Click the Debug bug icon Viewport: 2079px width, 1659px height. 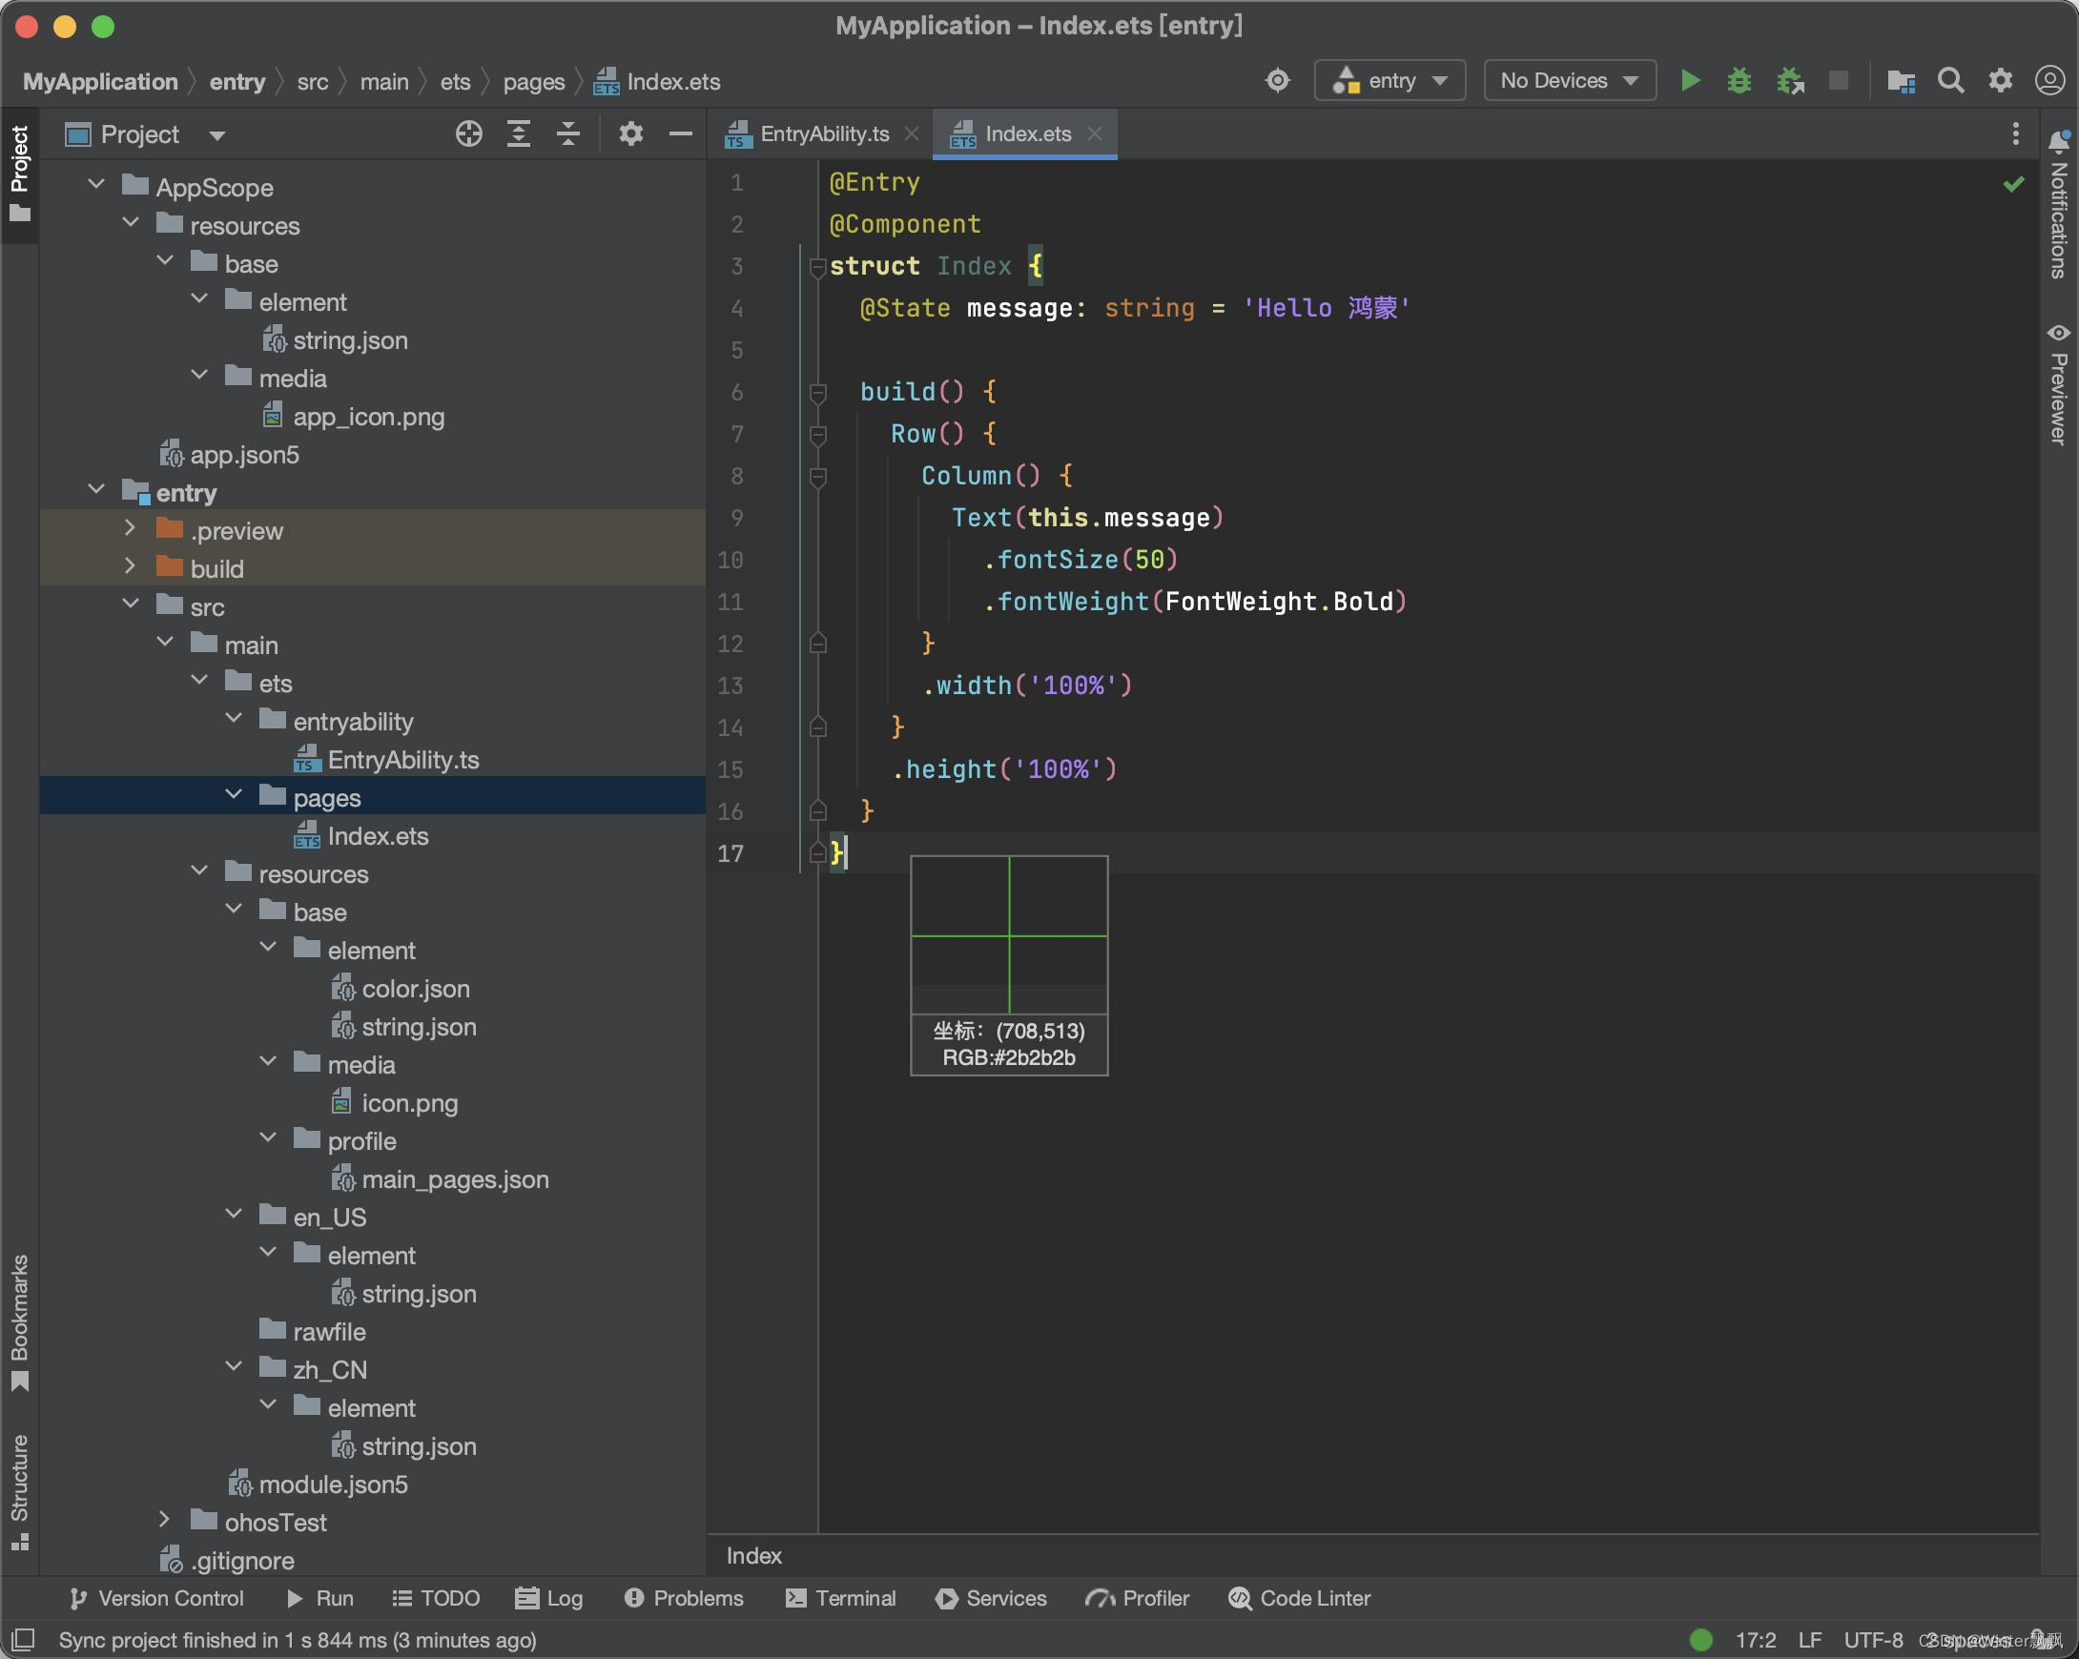[x=1739, y=81]
